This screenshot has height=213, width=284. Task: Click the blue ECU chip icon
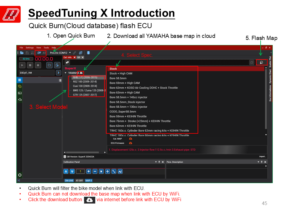[88, 53]
